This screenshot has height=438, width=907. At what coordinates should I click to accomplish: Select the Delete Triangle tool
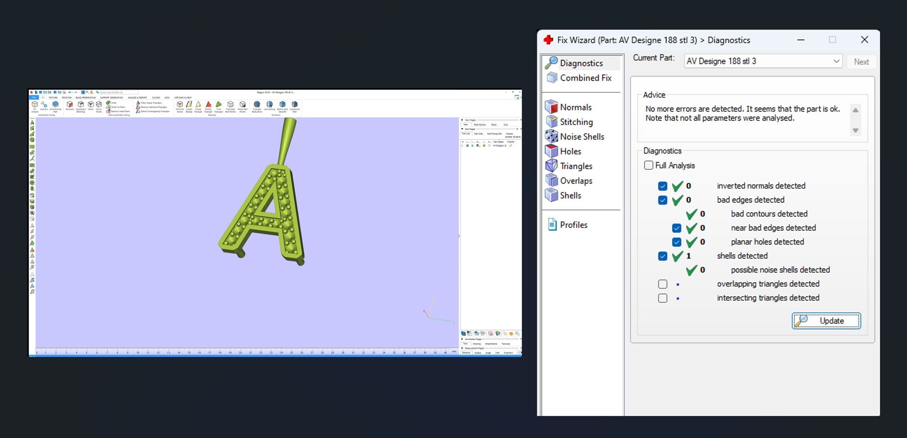(x=208, y=105)
